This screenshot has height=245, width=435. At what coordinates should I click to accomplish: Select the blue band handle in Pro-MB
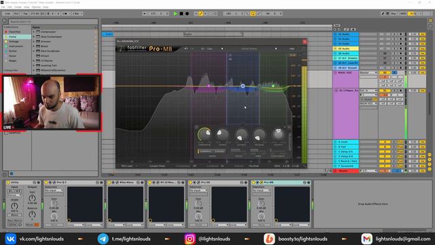point(243,86)
